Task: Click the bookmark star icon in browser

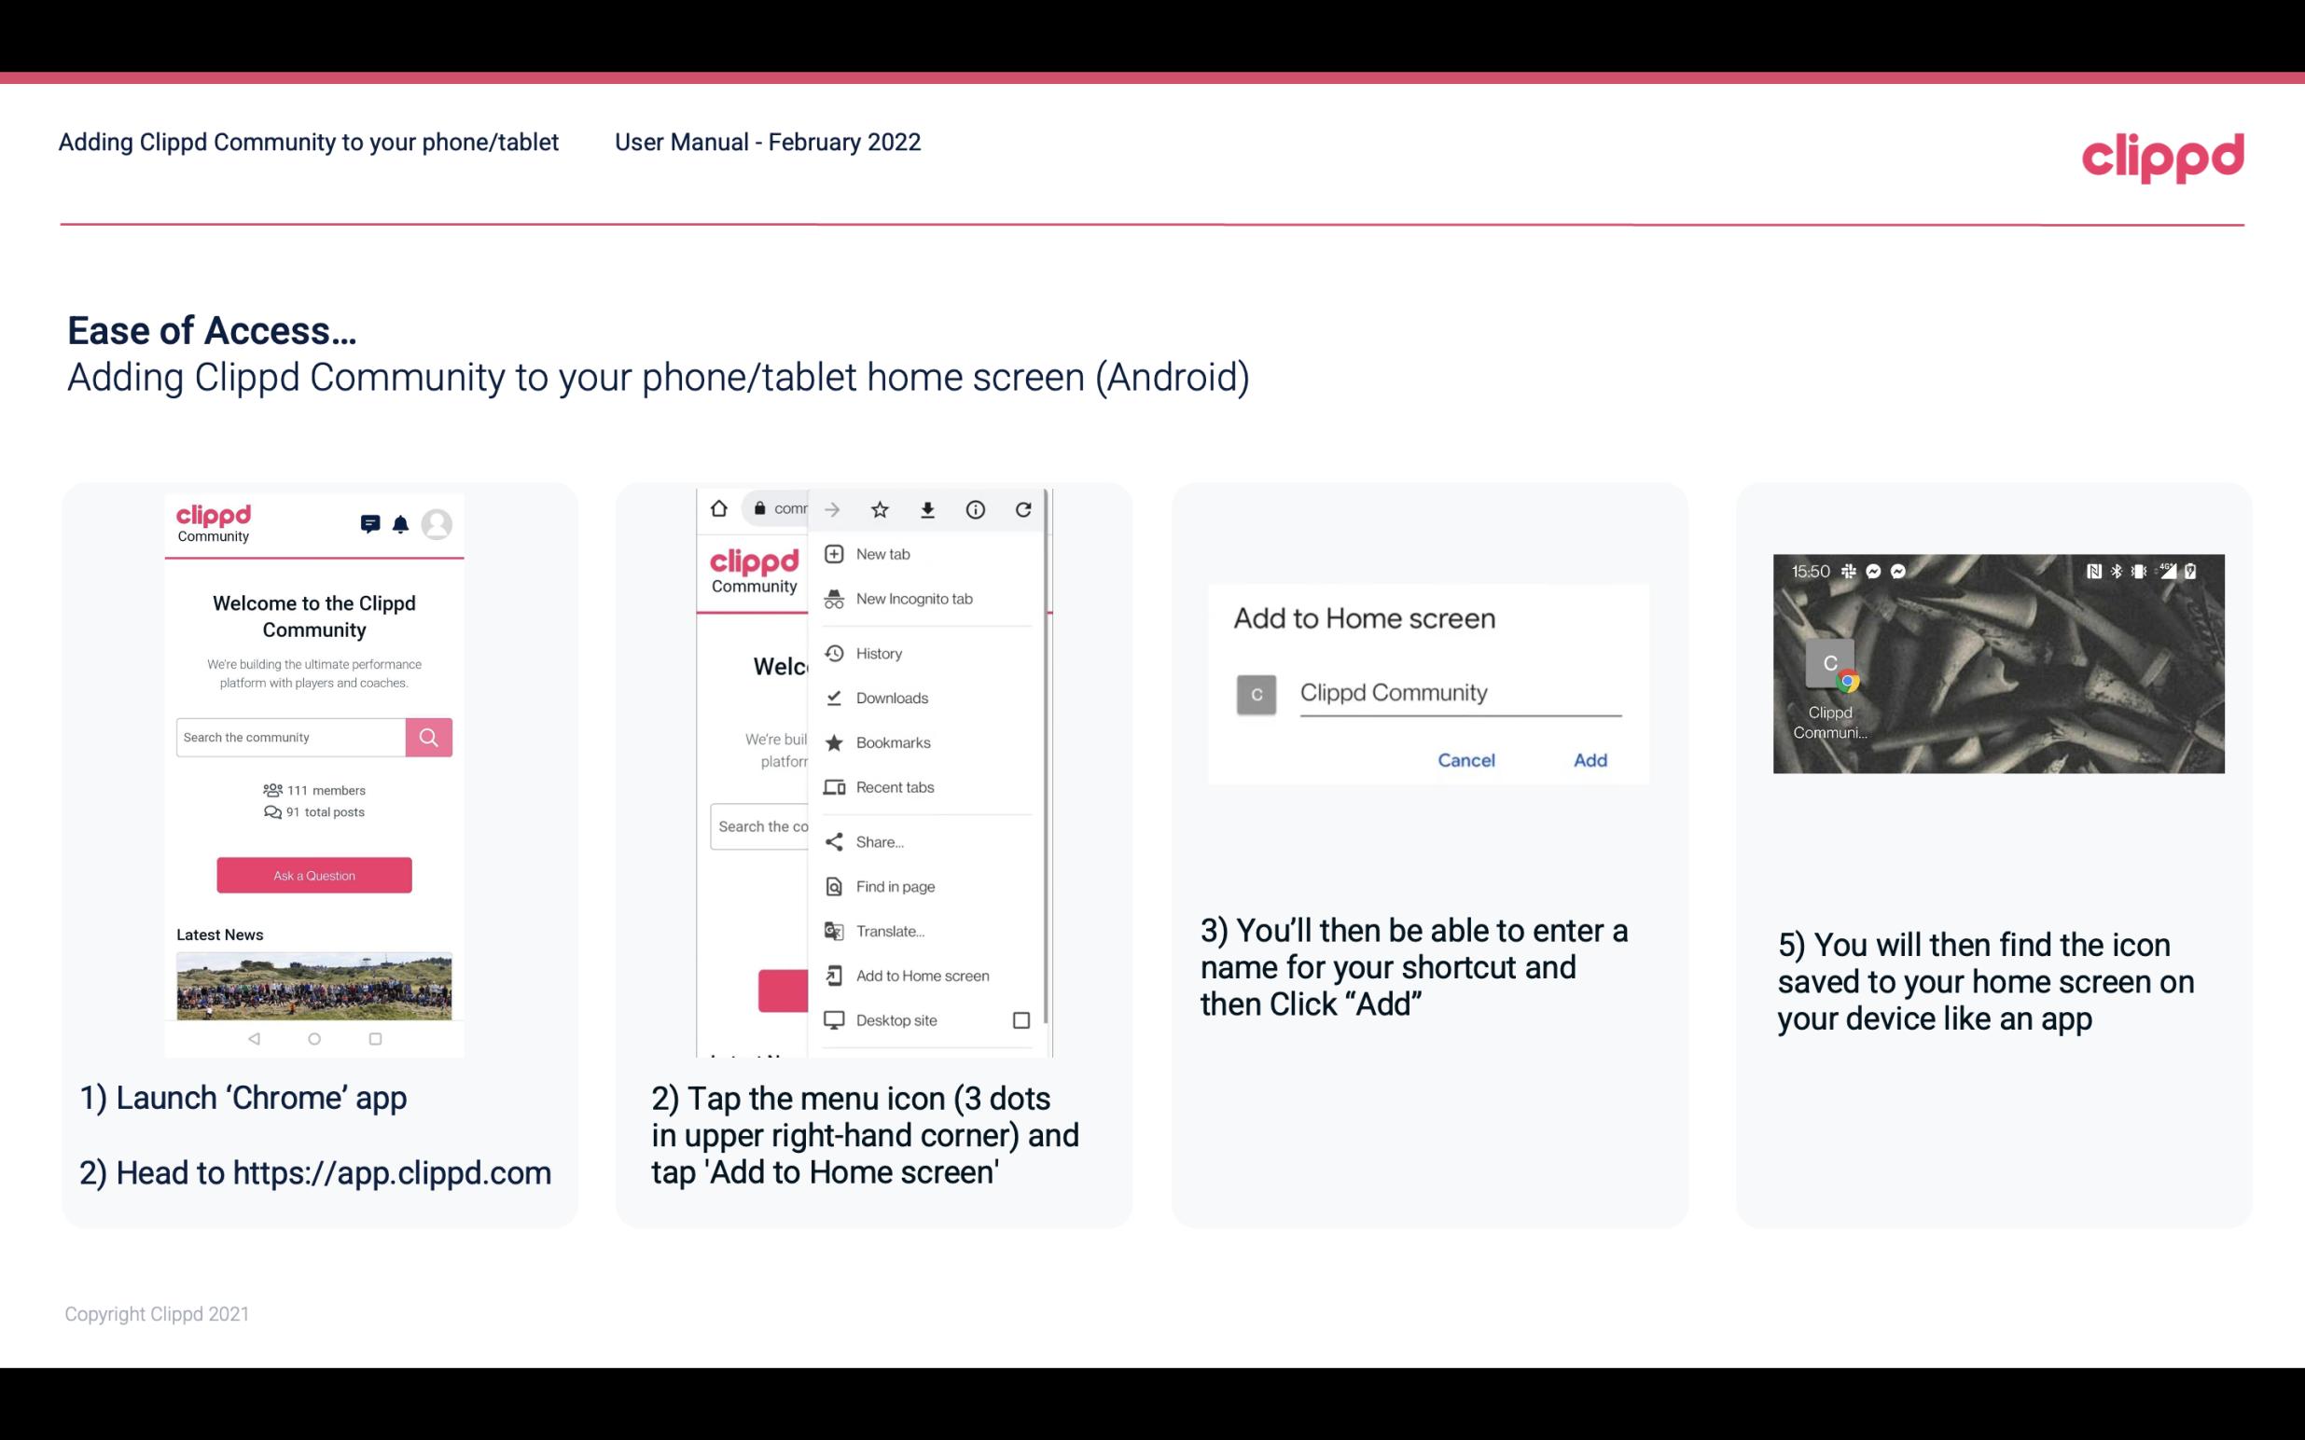Action: pos(878,507)
